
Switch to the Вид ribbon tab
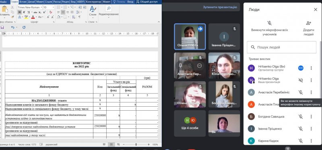pyautogui.click(x=73, y=2)
